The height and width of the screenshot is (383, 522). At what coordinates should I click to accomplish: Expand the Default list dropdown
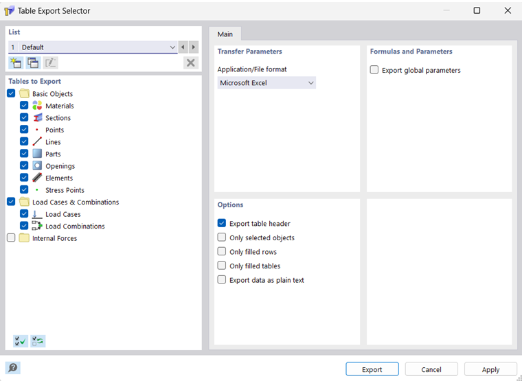click(x=172, y=47)
